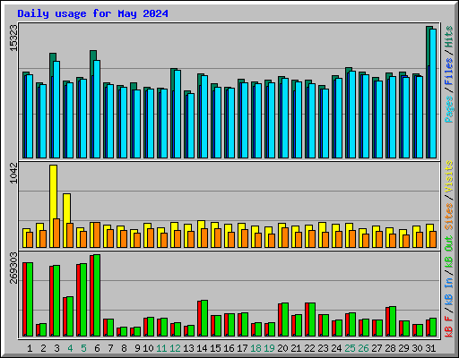Screen dimensions: 459x358
Task: Click day 31 on the x-axis
Action: pyautogui.click(x=430, y=348)
